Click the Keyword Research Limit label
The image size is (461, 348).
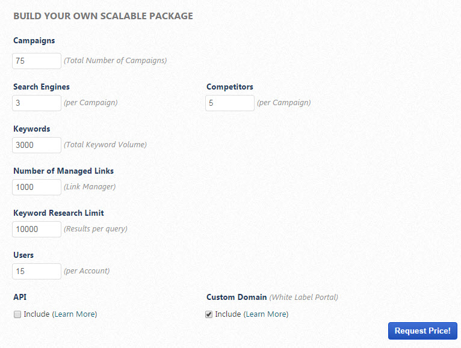58,213
